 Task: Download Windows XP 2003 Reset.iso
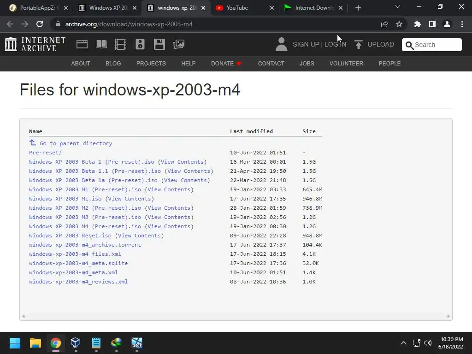coord(70,236)
